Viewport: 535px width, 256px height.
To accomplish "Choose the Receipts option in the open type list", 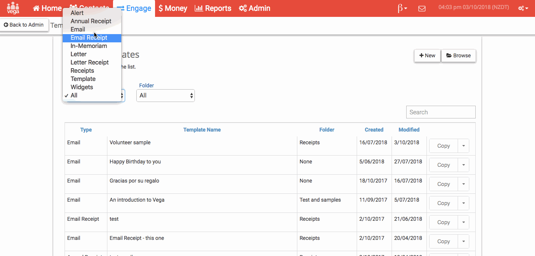I will pos(92,70).
